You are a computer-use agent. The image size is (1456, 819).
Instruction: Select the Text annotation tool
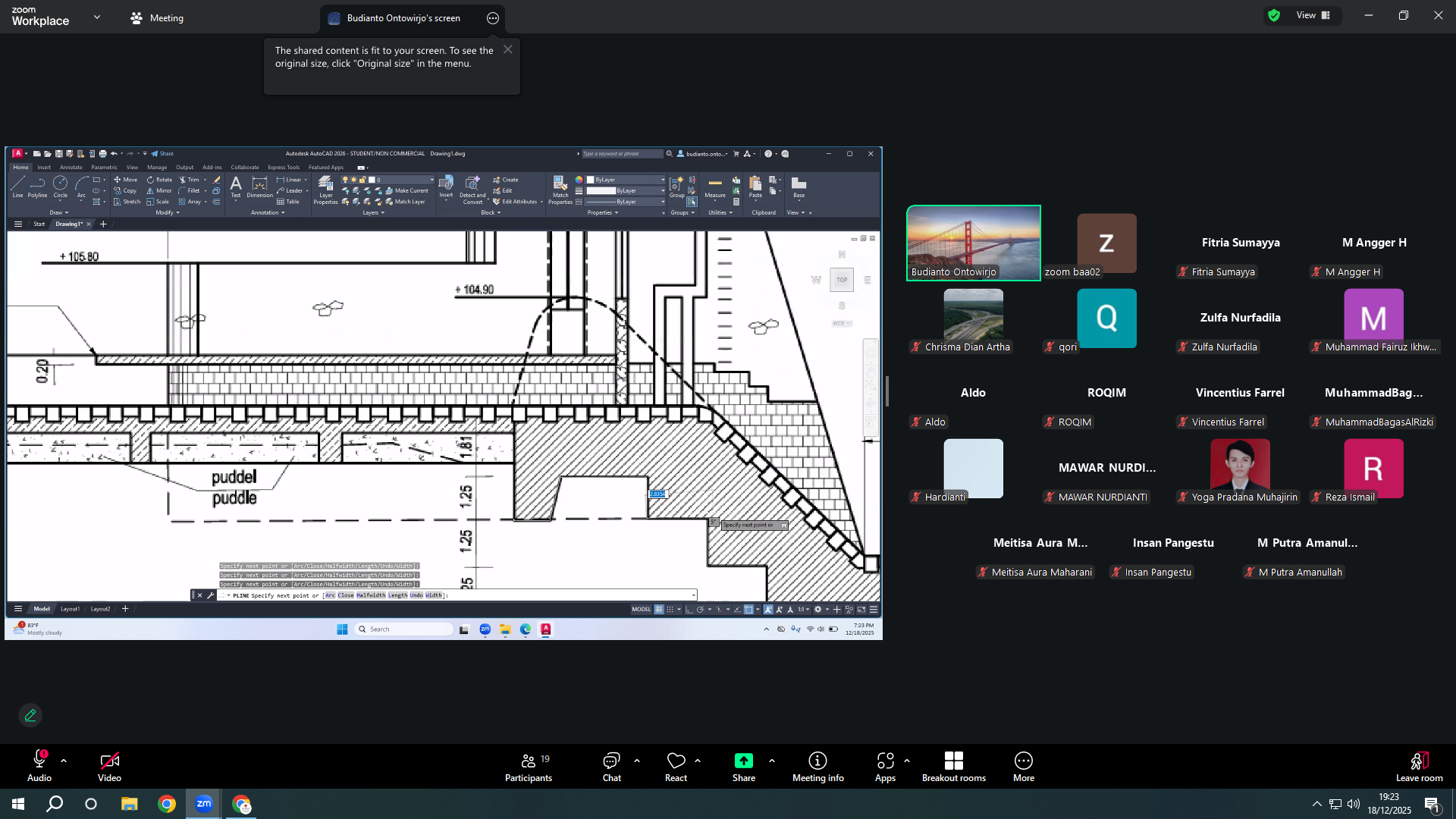click(236, 187)
